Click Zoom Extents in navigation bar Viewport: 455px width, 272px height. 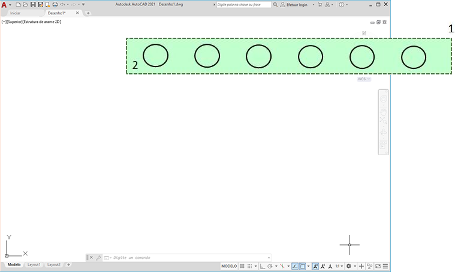[383, 120]
